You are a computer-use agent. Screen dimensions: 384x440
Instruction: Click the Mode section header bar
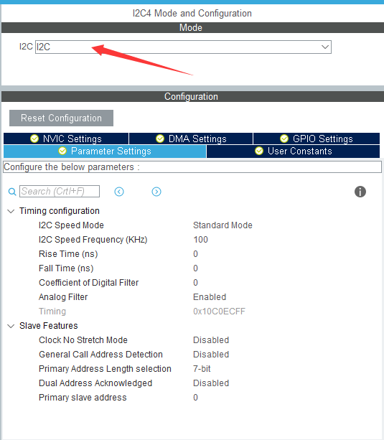(192, 28)
